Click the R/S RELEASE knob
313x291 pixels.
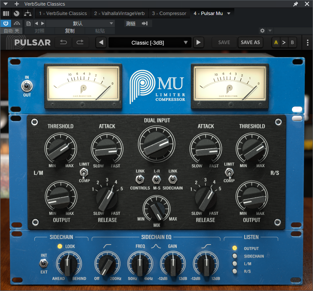click(205, 198)
